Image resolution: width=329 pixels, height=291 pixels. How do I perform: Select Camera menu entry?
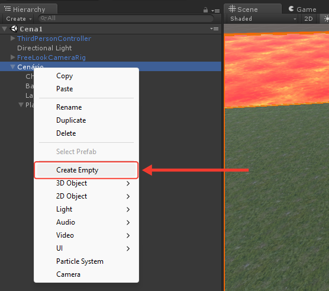86,274
